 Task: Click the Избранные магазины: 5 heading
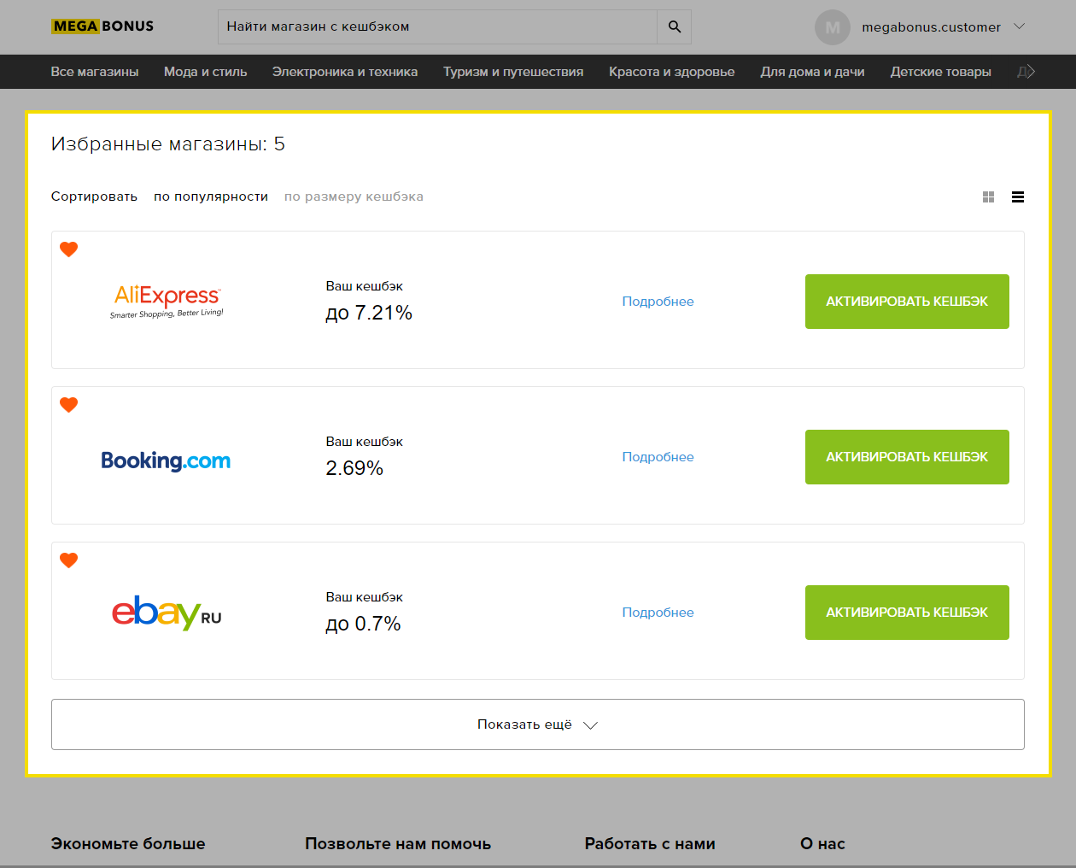tap(168, 144)
